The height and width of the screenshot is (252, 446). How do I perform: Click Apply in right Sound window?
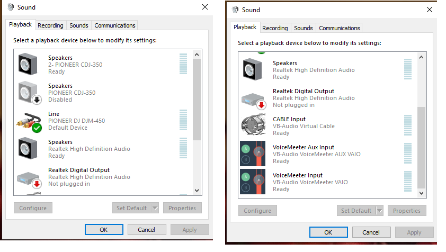point(414,232)
